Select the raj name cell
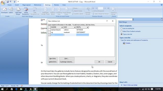 pyautogui.click(x=57, y=32)
